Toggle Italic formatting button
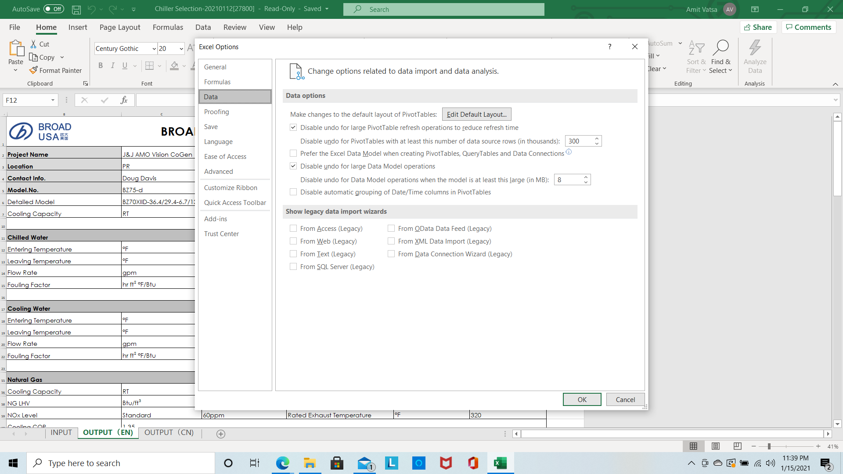 click(113, 65)
